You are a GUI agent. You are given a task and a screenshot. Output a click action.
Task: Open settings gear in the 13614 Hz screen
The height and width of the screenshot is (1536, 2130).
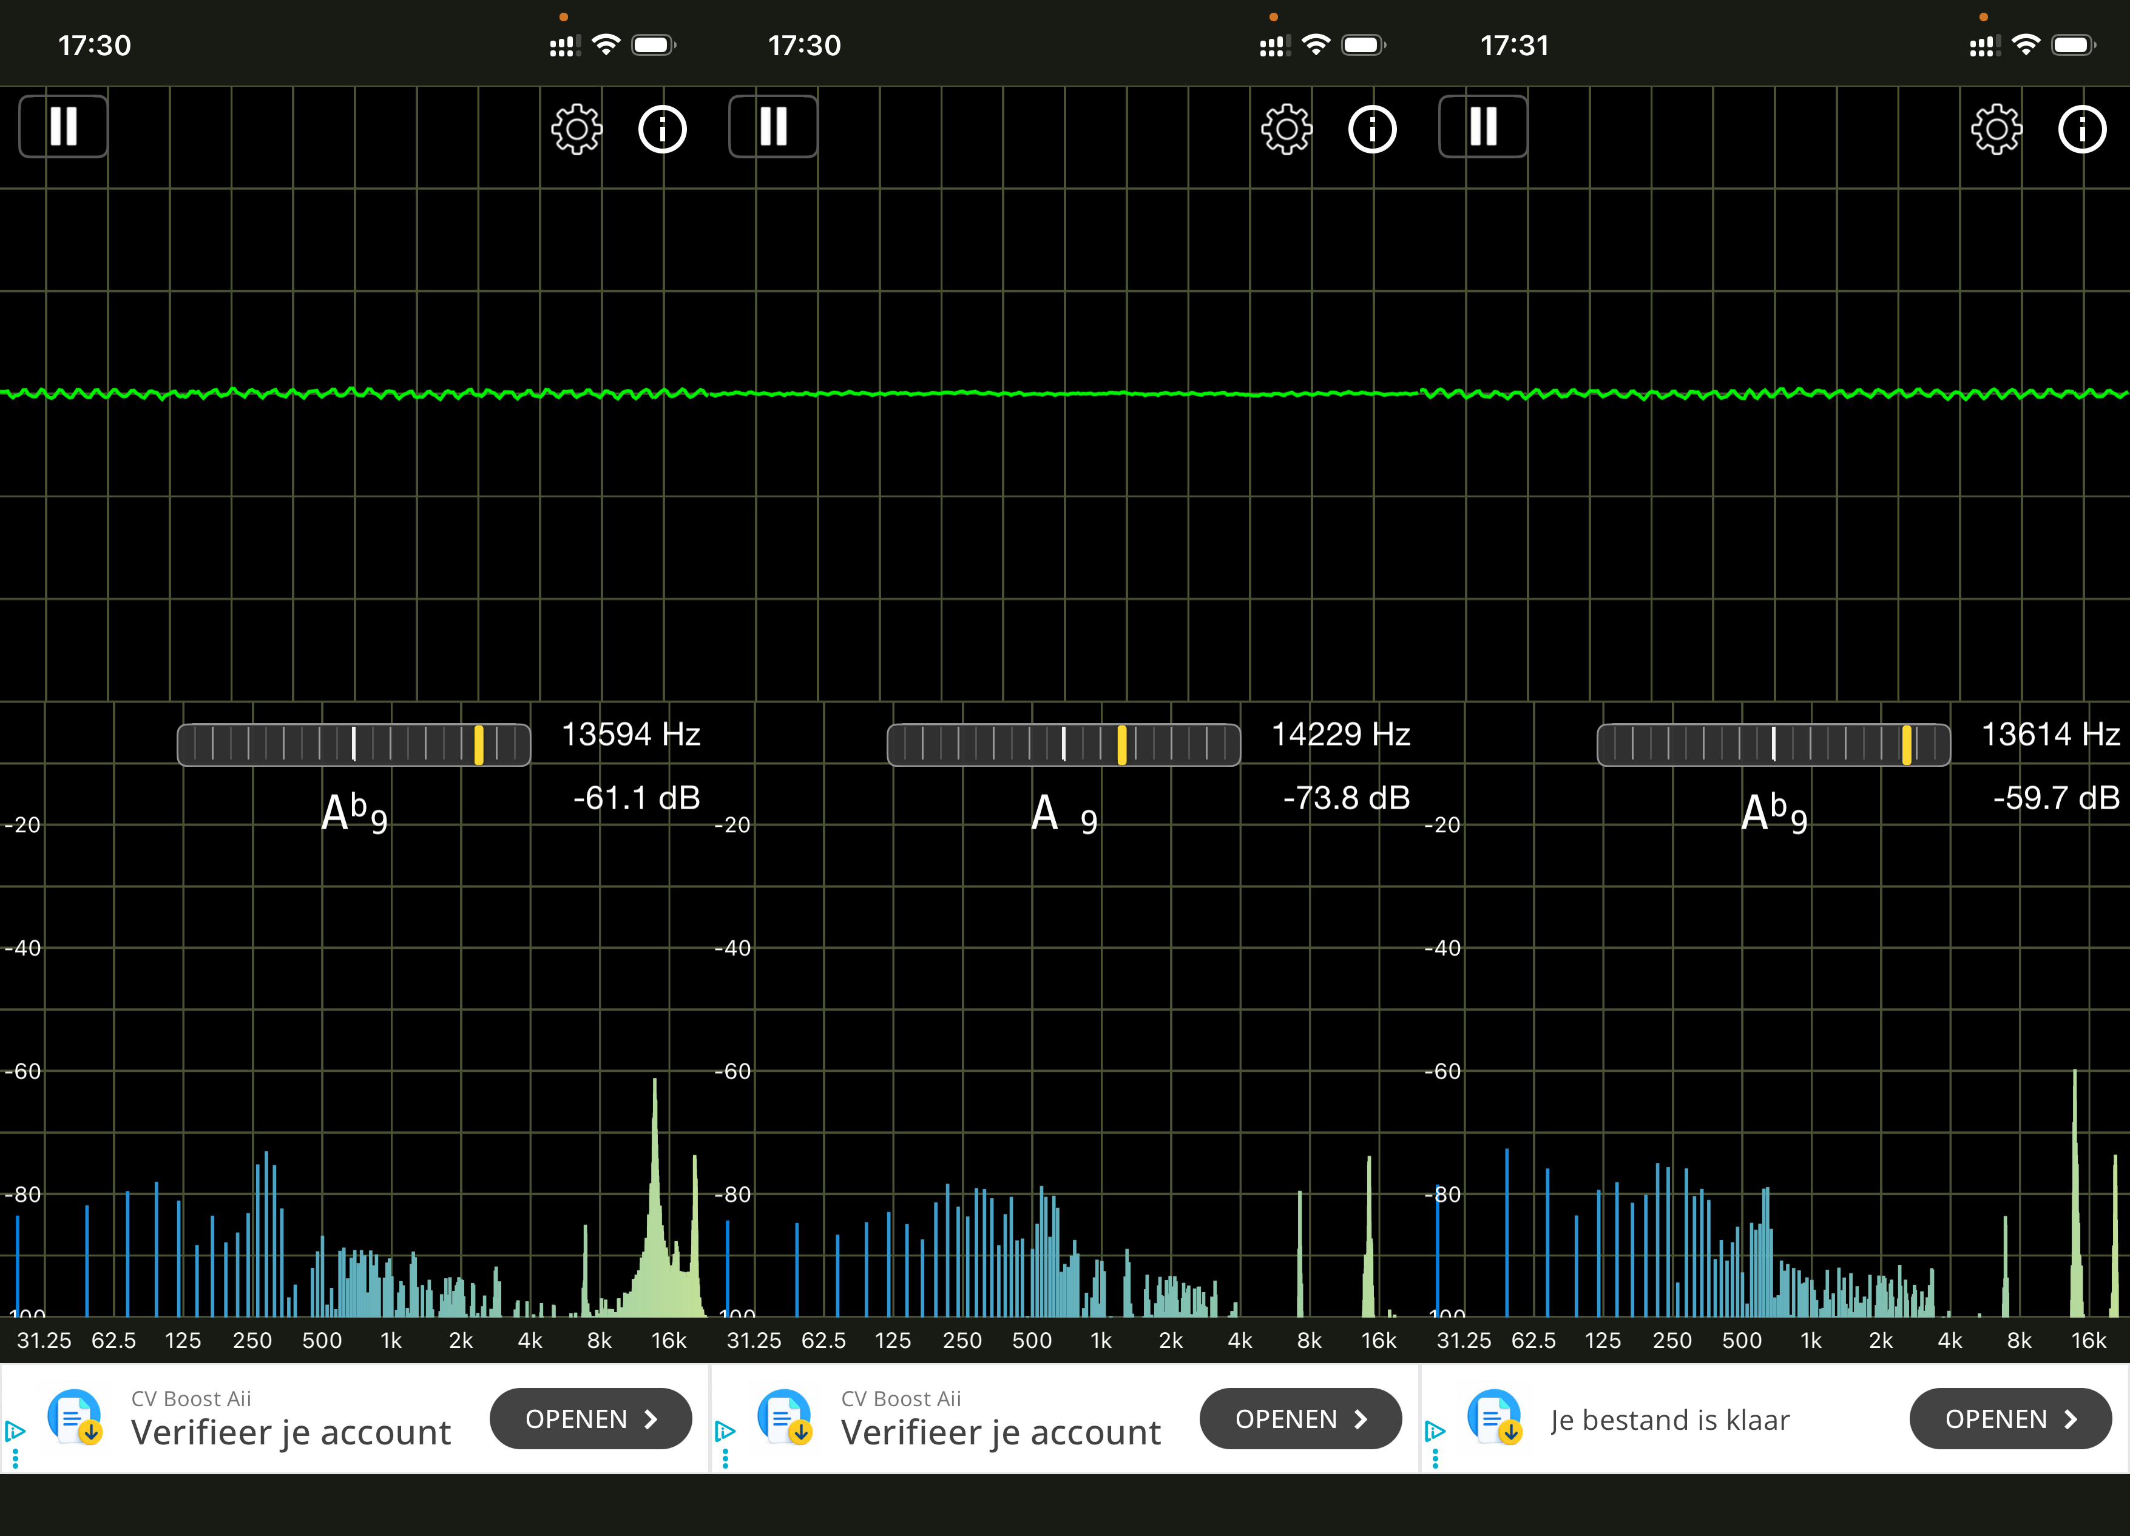coord(1996,129)
